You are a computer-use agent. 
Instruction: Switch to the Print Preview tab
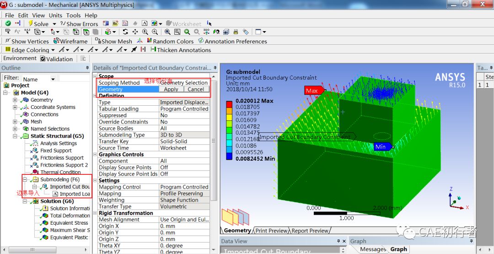coord(271,231)
